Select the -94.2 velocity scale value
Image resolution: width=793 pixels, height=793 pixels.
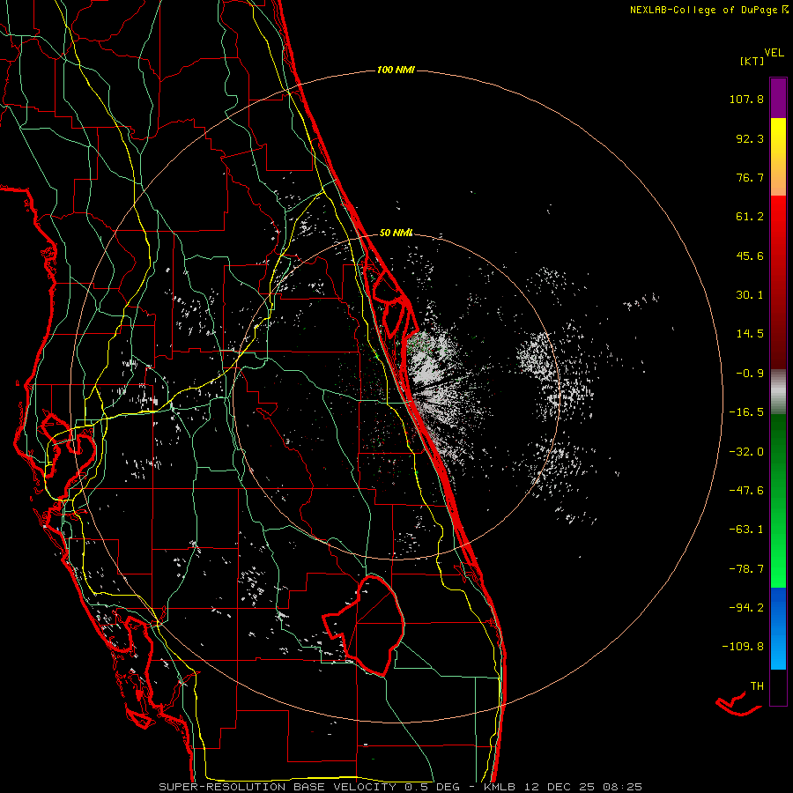746,608
